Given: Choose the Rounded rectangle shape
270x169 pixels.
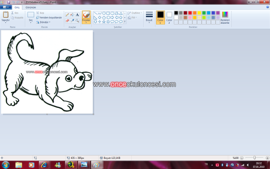Looking at the screenshot, I should point(112,13).
